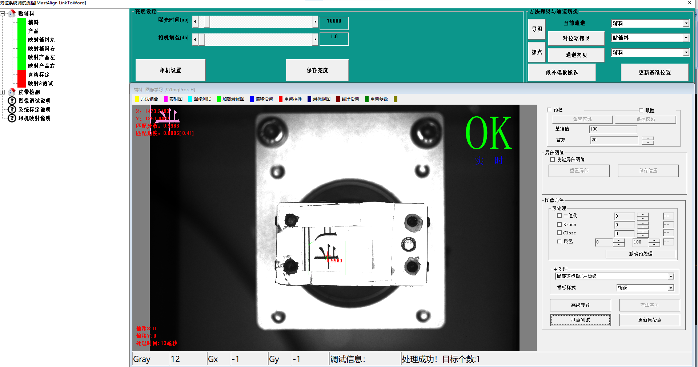
Task: Enable the 二值化 checkbox
Action: pos(559,216)
